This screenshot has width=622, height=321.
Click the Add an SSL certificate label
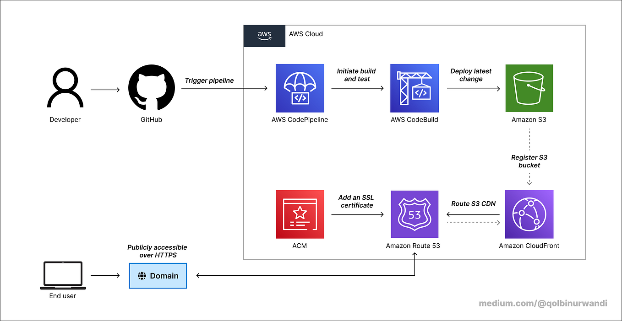(x=356, y=201)
